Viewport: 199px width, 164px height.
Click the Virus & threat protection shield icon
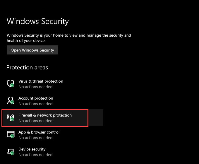coord(10,83)
